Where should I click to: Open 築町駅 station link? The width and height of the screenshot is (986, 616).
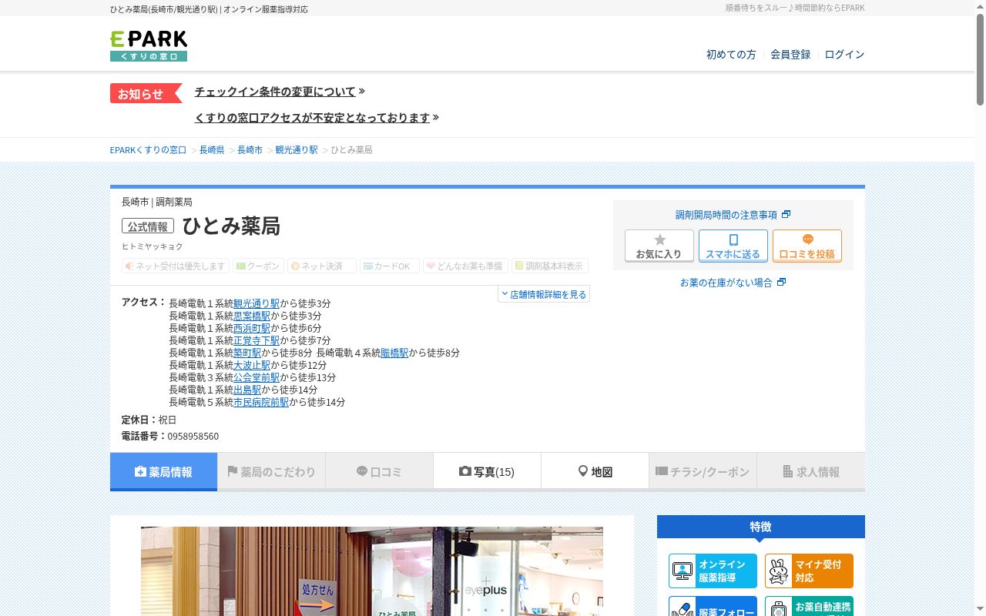pos(247,353)
